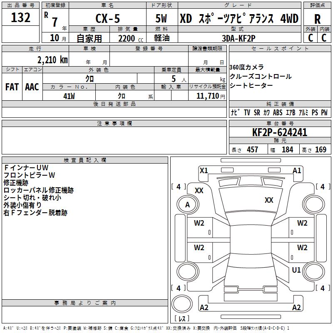Viewport: 333px width, 333px height.
Task: Select the ロッカーパネル修正機跡 inspector note
Action: pos(38,190)
